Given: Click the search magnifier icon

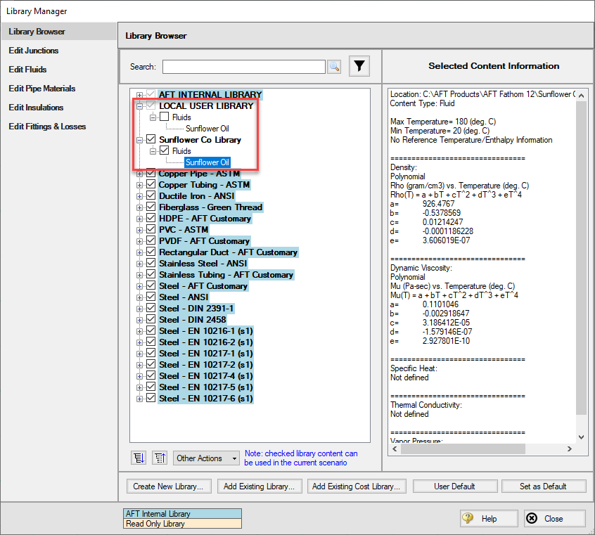Looking at the screenshot, I should pyautogui.click(x=334, y=67).
